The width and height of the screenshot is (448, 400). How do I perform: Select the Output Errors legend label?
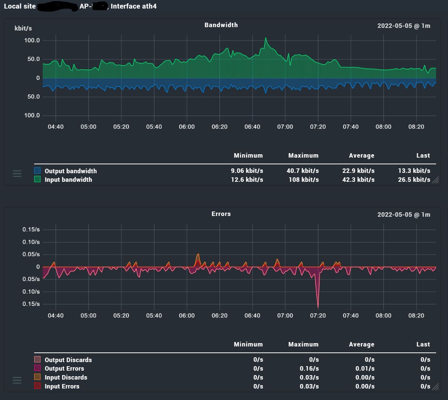pos(64,368)
